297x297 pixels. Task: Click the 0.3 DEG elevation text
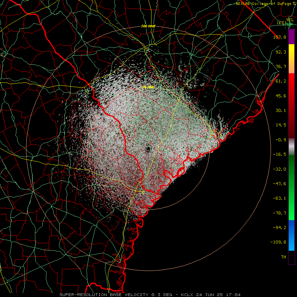tap(162, 295)
